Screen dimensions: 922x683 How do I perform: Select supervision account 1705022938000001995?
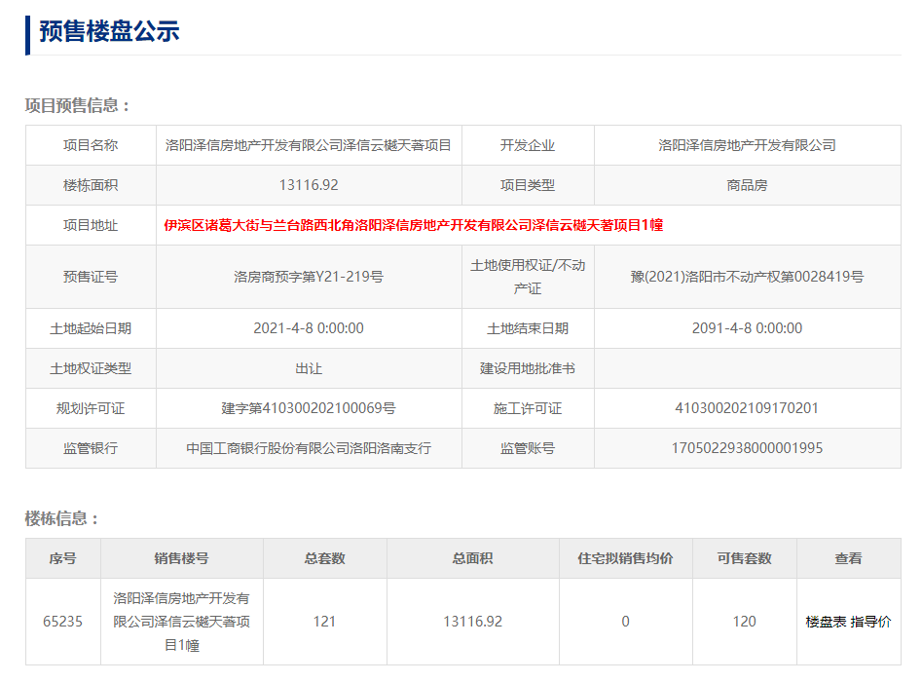(748, 448)
